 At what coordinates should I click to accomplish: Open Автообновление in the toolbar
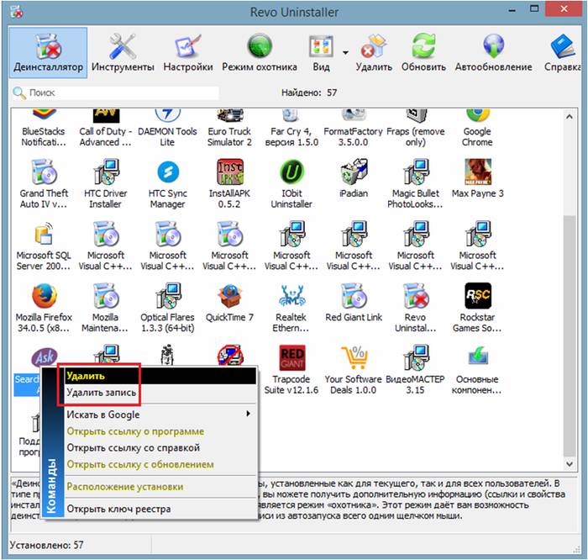coord(493,51)
